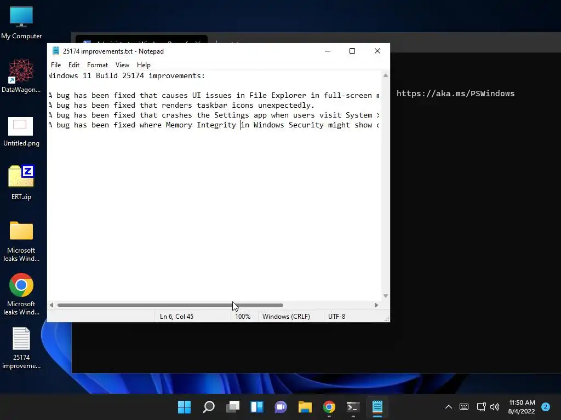Image resolution: width=561 pixels, height=420 pixels.
Task: Open the Help menu in Notepad
Action: (144, 65)
